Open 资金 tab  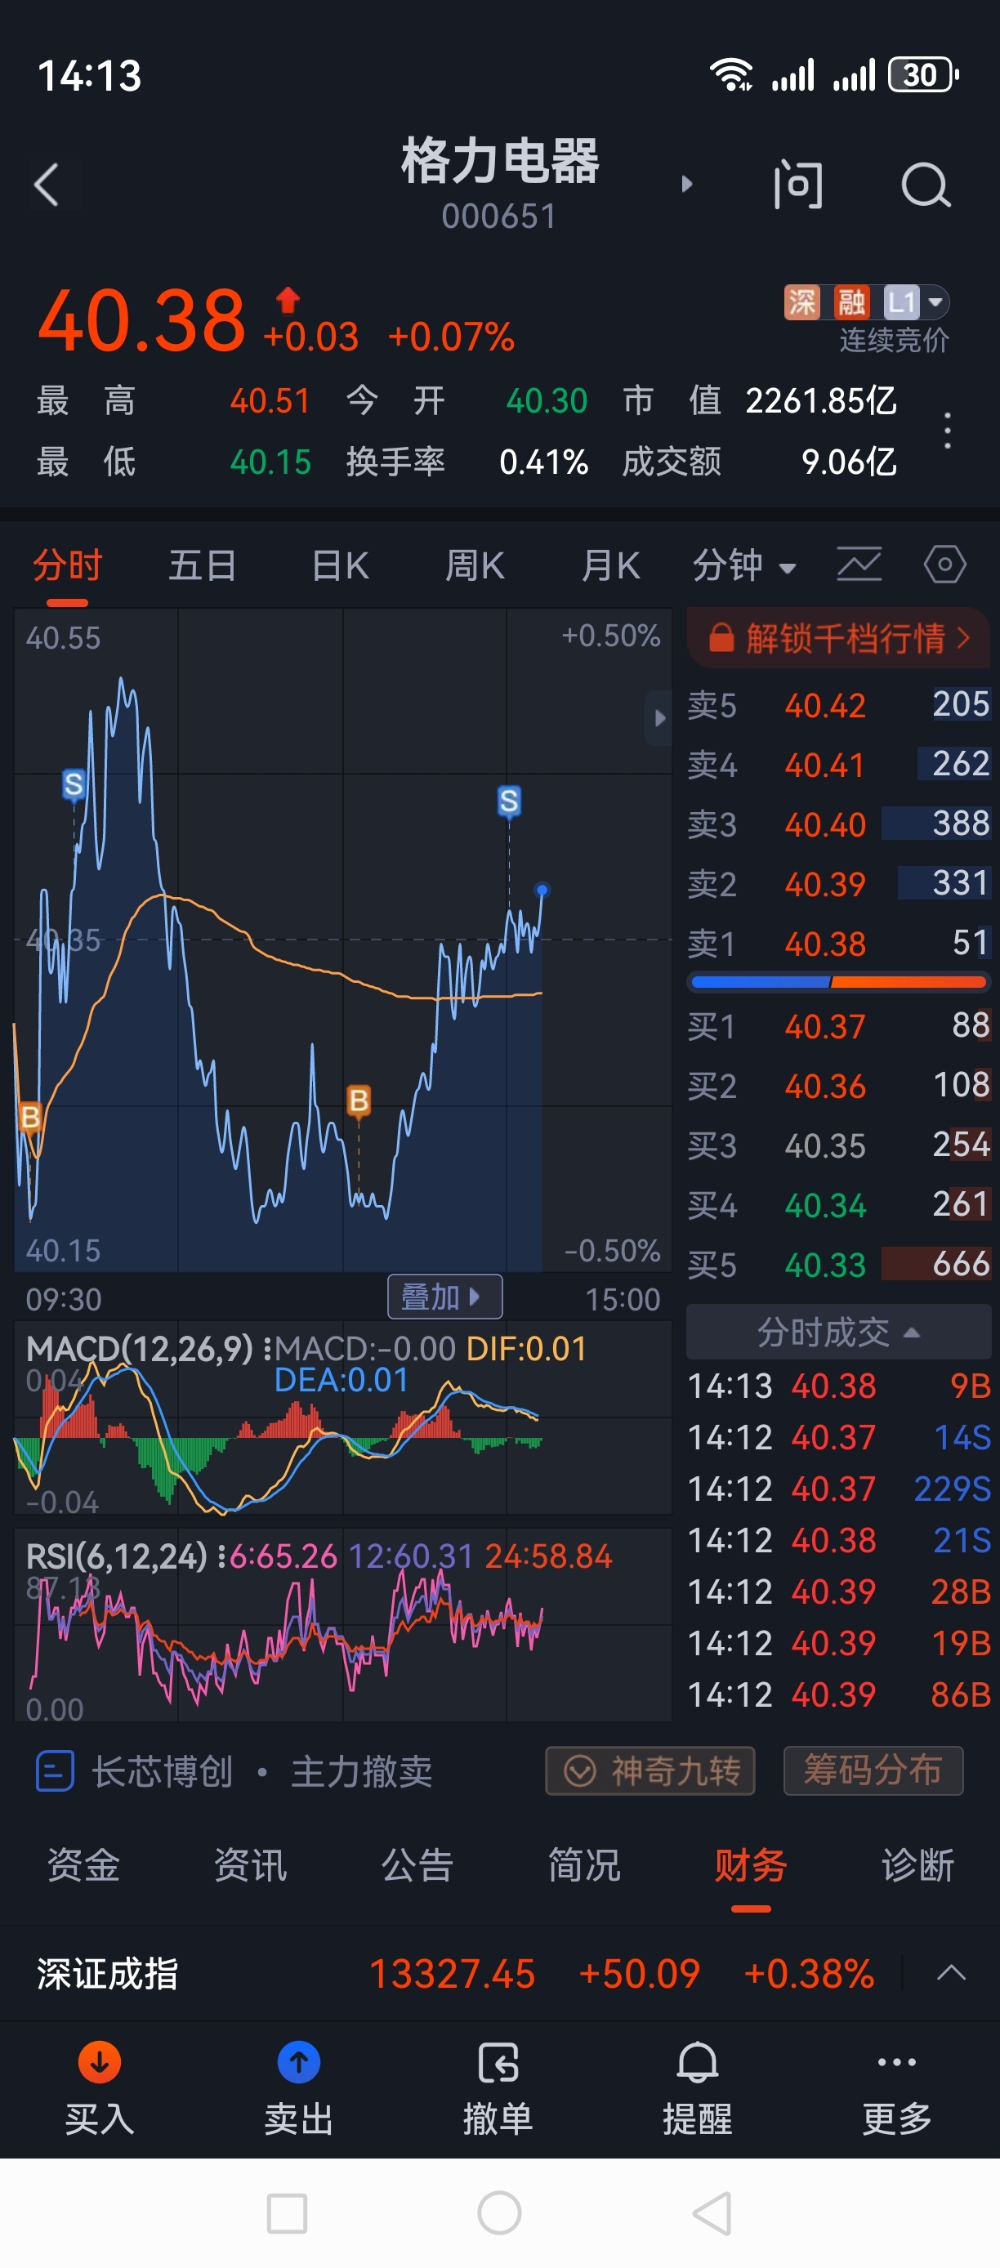(83, 1864)
